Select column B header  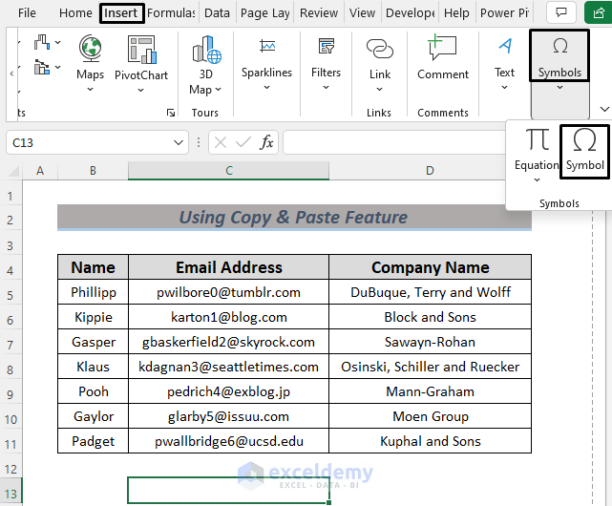point(93,171)
